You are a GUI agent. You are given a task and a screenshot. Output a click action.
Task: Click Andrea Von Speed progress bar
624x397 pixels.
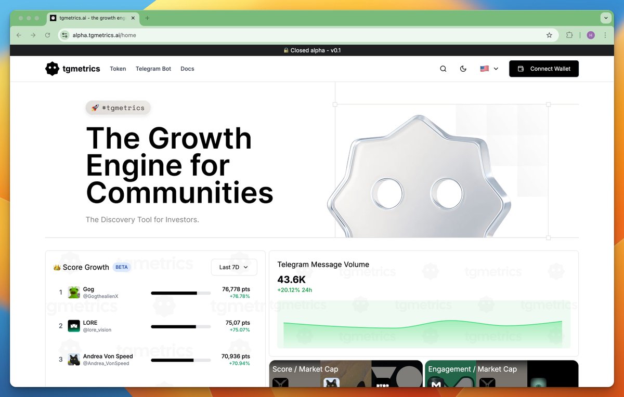(181, 360)
